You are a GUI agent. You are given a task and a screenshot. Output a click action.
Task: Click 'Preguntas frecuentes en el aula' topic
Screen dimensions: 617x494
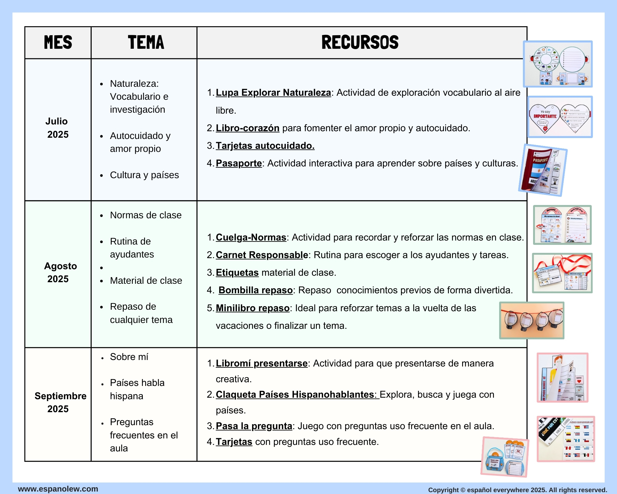tap(144, 435)
